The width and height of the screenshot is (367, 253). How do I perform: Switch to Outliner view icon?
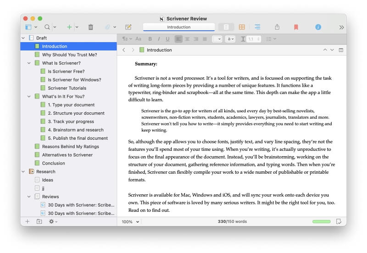[257, 27]
